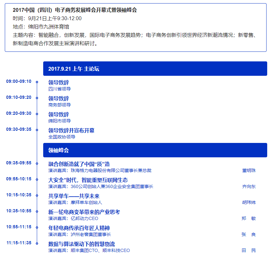Click the timeline marker for 09:30-09:35
Screen dimensions: 272x259
(x=37, y=130)
